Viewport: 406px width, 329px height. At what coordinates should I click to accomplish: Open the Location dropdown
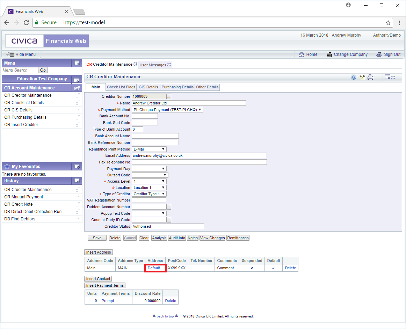[x=149, y=188]
